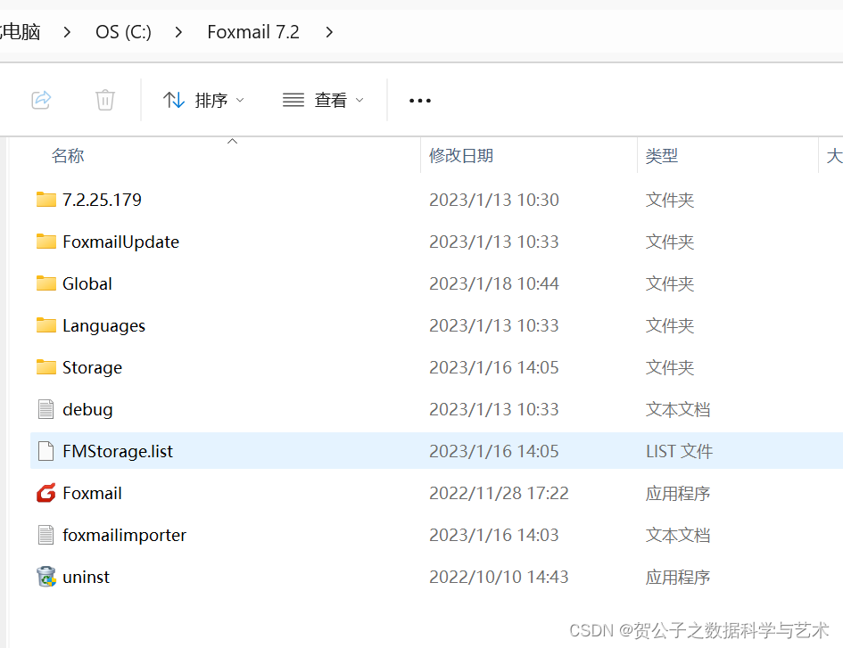The width and height of the screenshot is (843, 648).
Task: Select the FoxmailUpdate name text
Action: 120,242
